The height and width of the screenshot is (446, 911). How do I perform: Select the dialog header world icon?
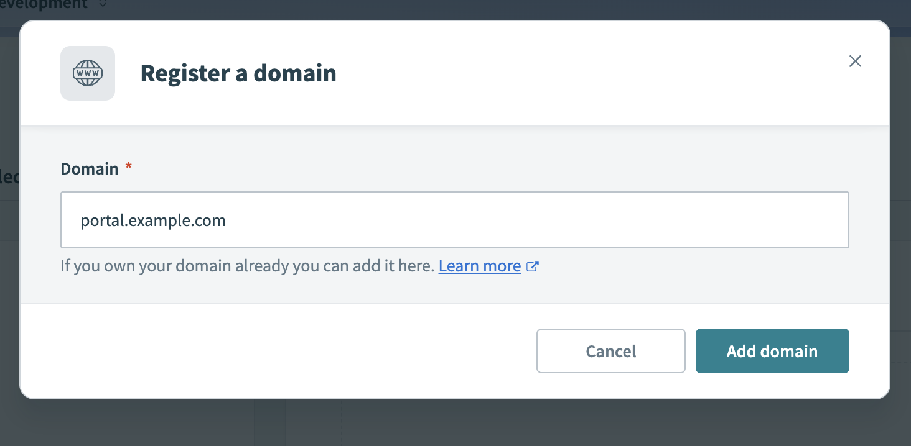87,73
